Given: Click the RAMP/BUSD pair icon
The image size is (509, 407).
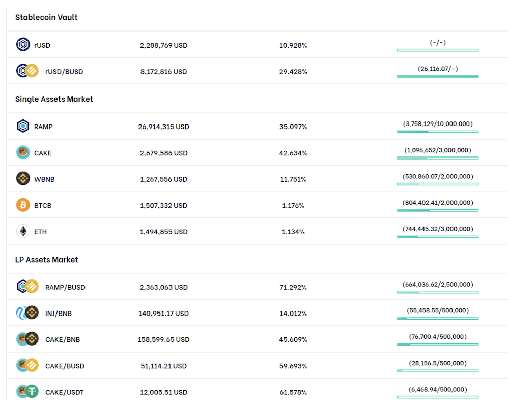Looking at the screenshot, I should pos(27,287).
